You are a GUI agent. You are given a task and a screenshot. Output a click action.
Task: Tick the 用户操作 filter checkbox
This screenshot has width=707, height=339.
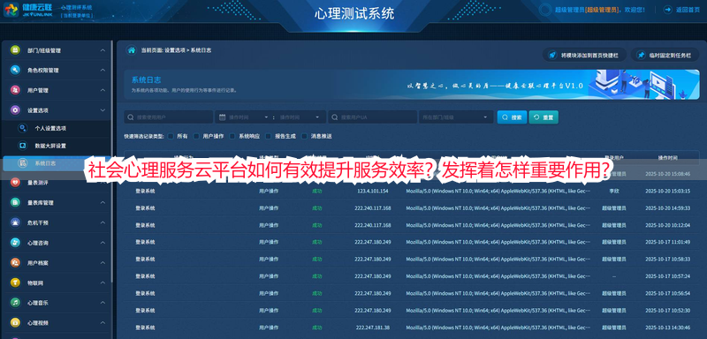(x=196, y=136)
